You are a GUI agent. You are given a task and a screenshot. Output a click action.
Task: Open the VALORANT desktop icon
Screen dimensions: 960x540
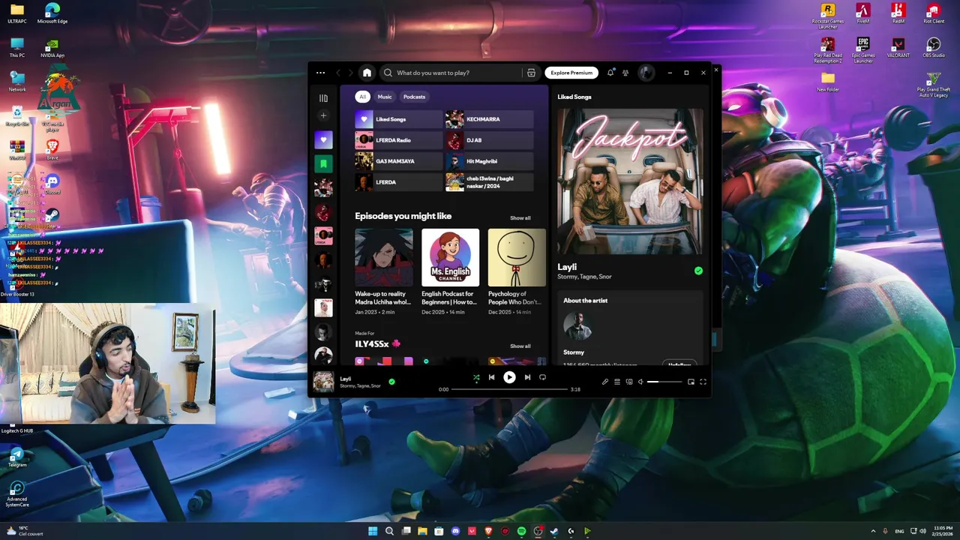[898, 48]
